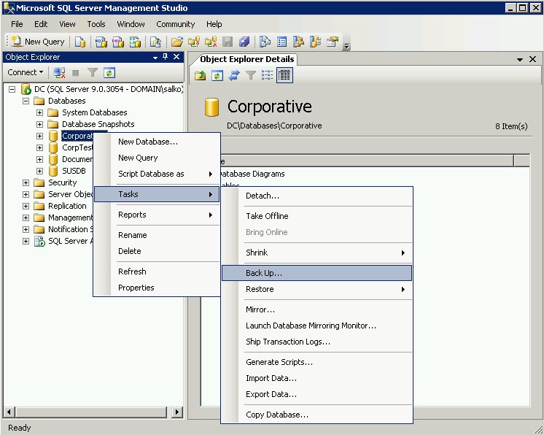Click SQL Server Mobile Query icon
This screenshot has width=544, height=435.
tap(155, 42)
